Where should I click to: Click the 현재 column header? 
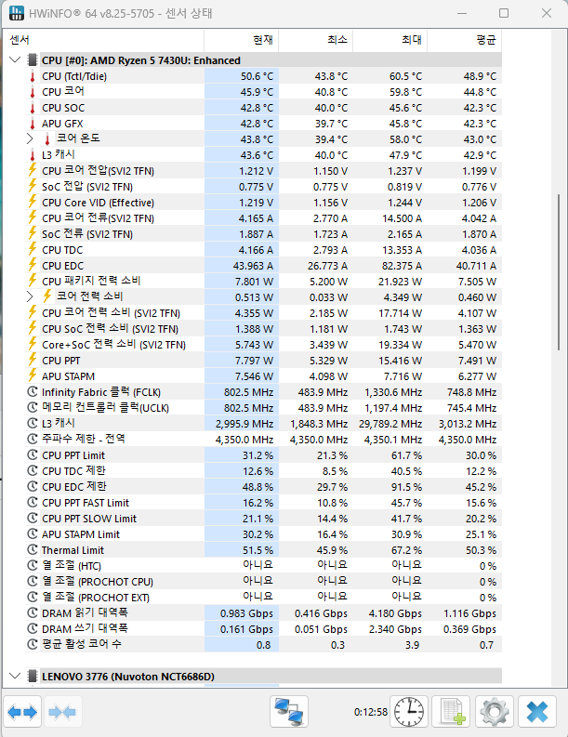pos(241,40)
